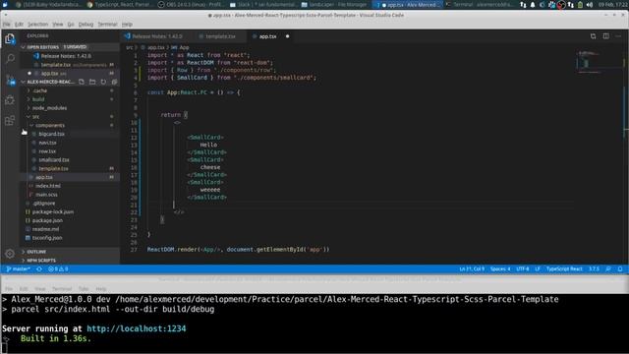Expand the NPM Scripts section
This screenshot has width=629, height=354.
70,260
